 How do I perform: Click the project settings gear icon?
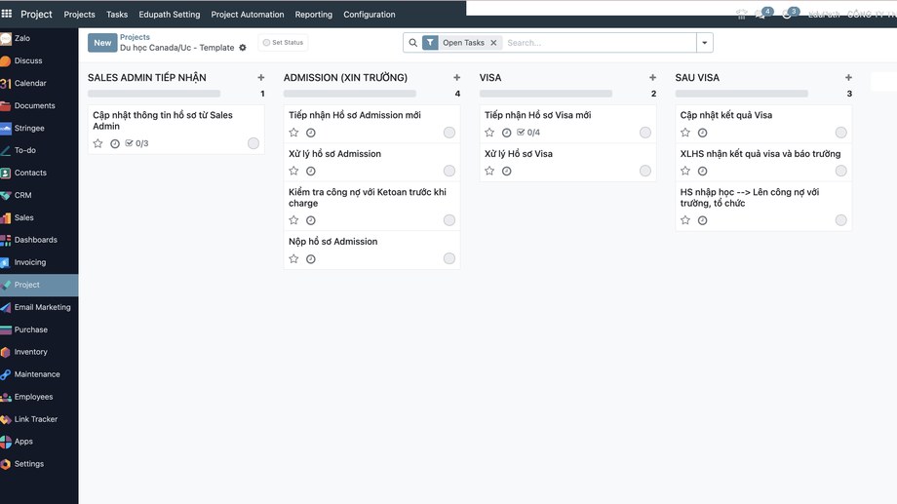243,48
